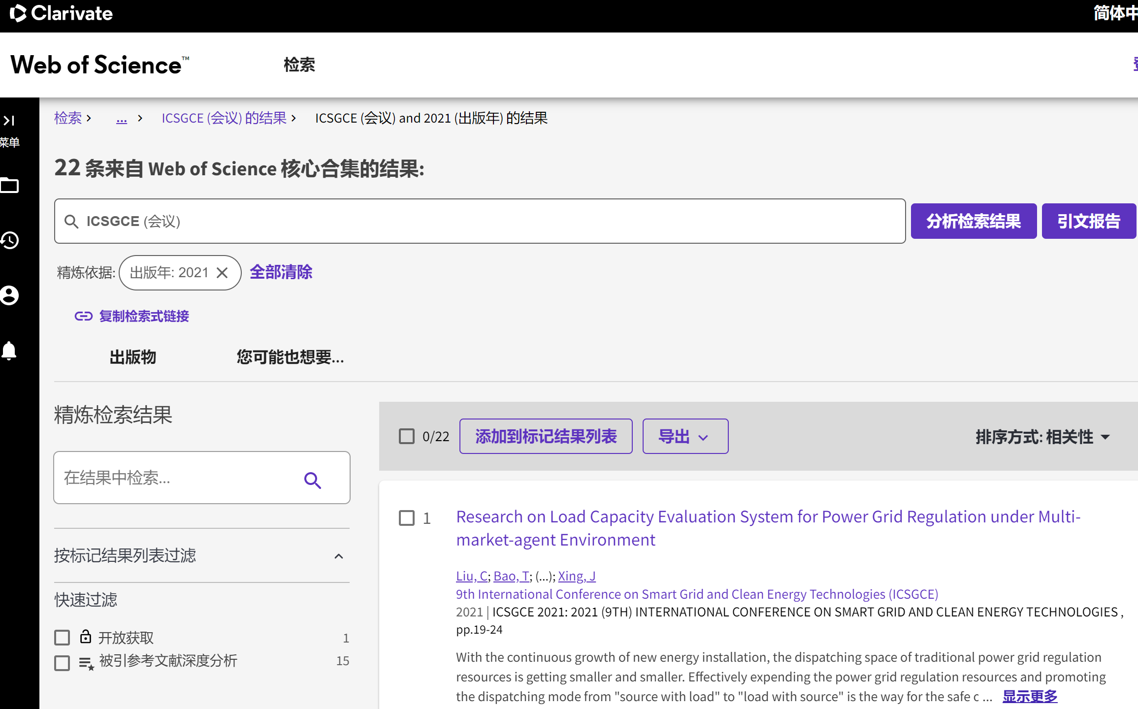
Task: Click 添加到标记结果列表 button
Action: click(546, 436)
